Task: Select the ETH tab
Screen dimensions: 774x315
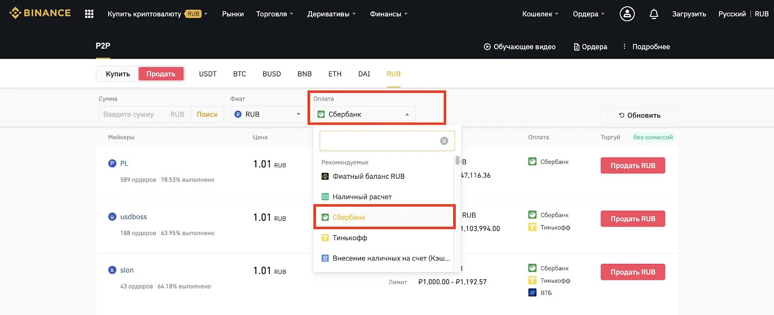Action: (335, 74)
